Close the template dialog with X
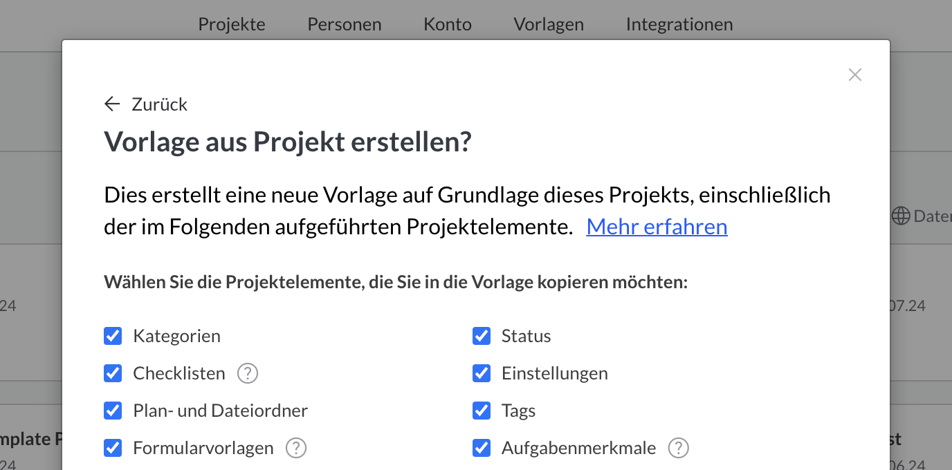This screenshot has height=470, width=952. 855,75
